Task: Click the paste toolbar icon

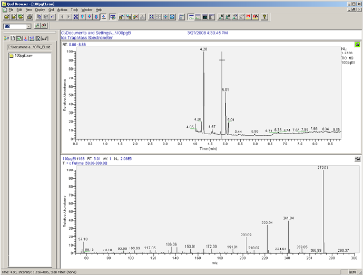Action: pyautogui.click(x=46, y=17)
